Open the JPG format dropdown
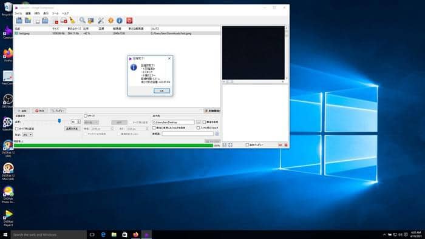The width and height of the screenshot is (425, 239). [x=27, y=135]
